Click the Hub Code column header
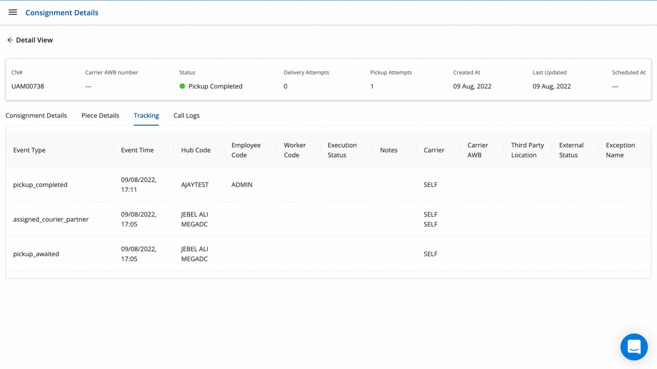 point(196,150)
